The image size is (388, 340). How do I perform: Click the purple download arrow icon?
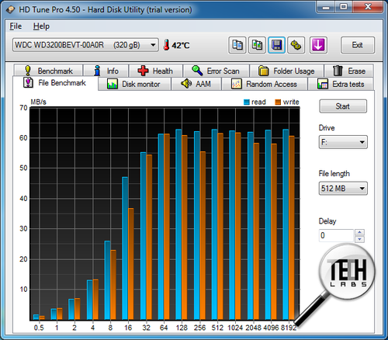pos(318,45)
